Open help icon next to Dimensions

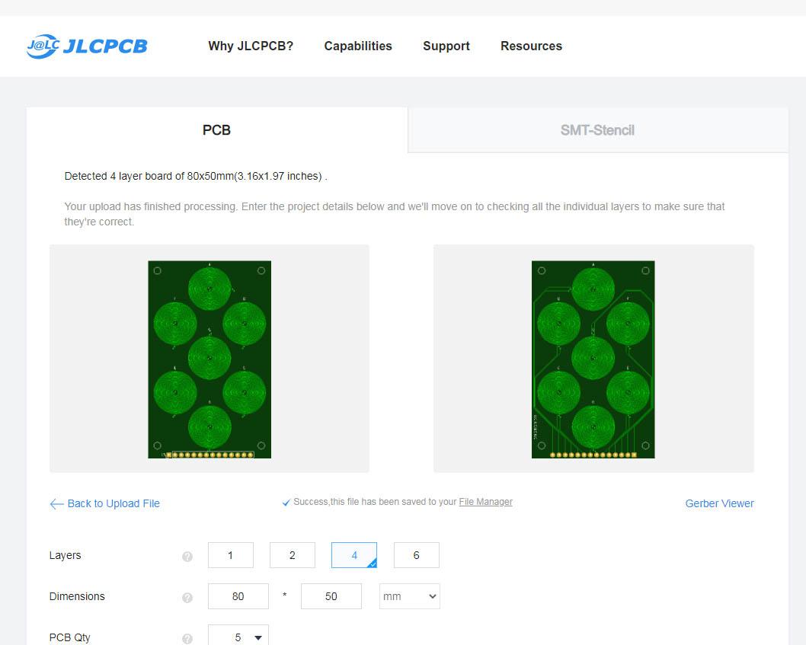pyautogui.click(x=187, y=597)
